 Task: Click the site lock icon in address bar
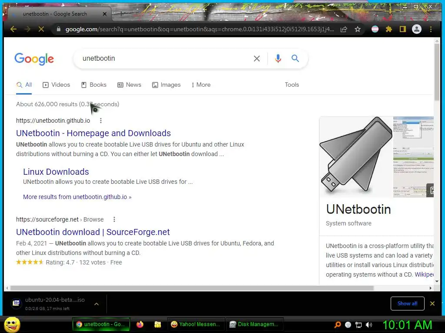click(59, 29)
